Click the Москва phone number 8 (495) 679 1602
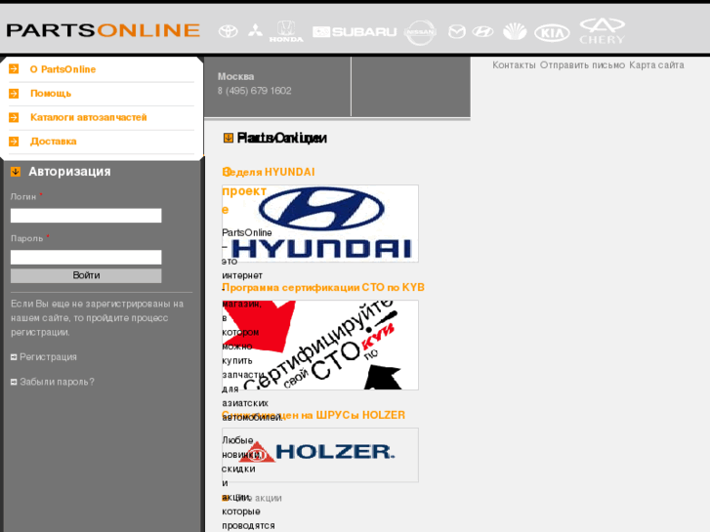 click(x=255, y=91)
